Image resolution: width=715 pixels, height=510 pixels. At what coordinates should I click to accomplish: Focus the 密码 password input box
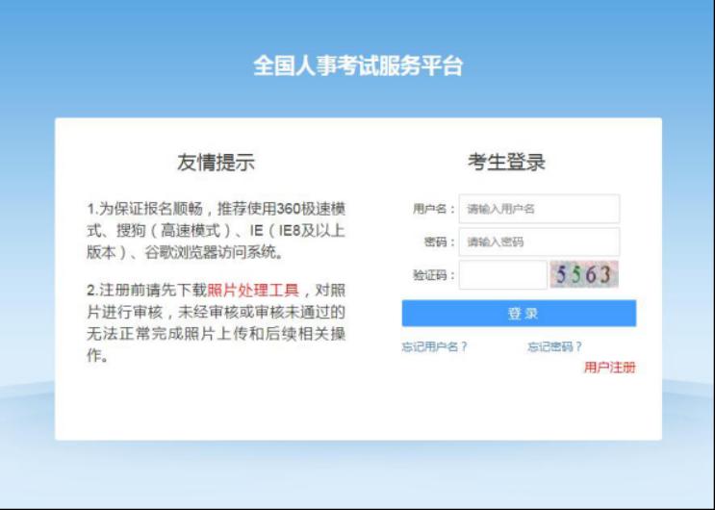click(x=539, y=242)
